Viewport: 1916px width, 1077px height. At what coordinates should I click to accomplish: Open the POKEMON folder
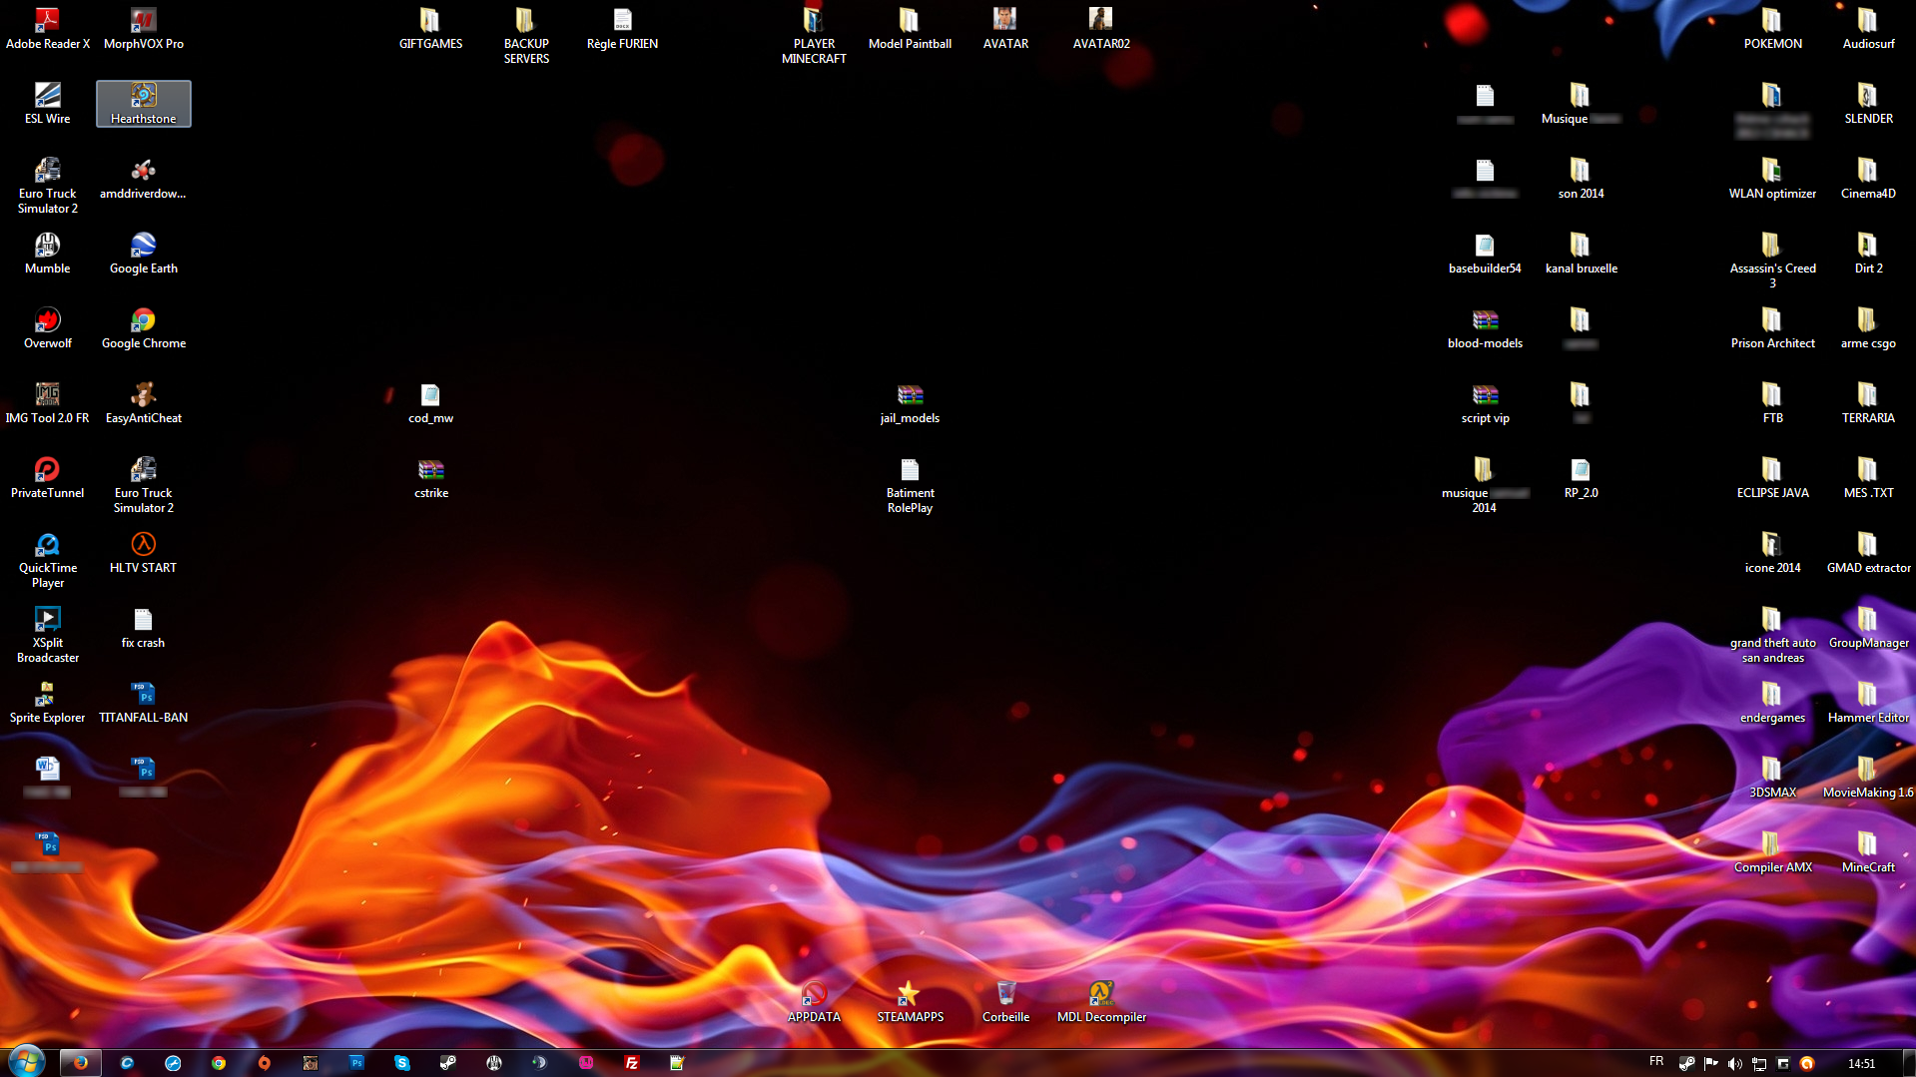(x=1772, y=28)
